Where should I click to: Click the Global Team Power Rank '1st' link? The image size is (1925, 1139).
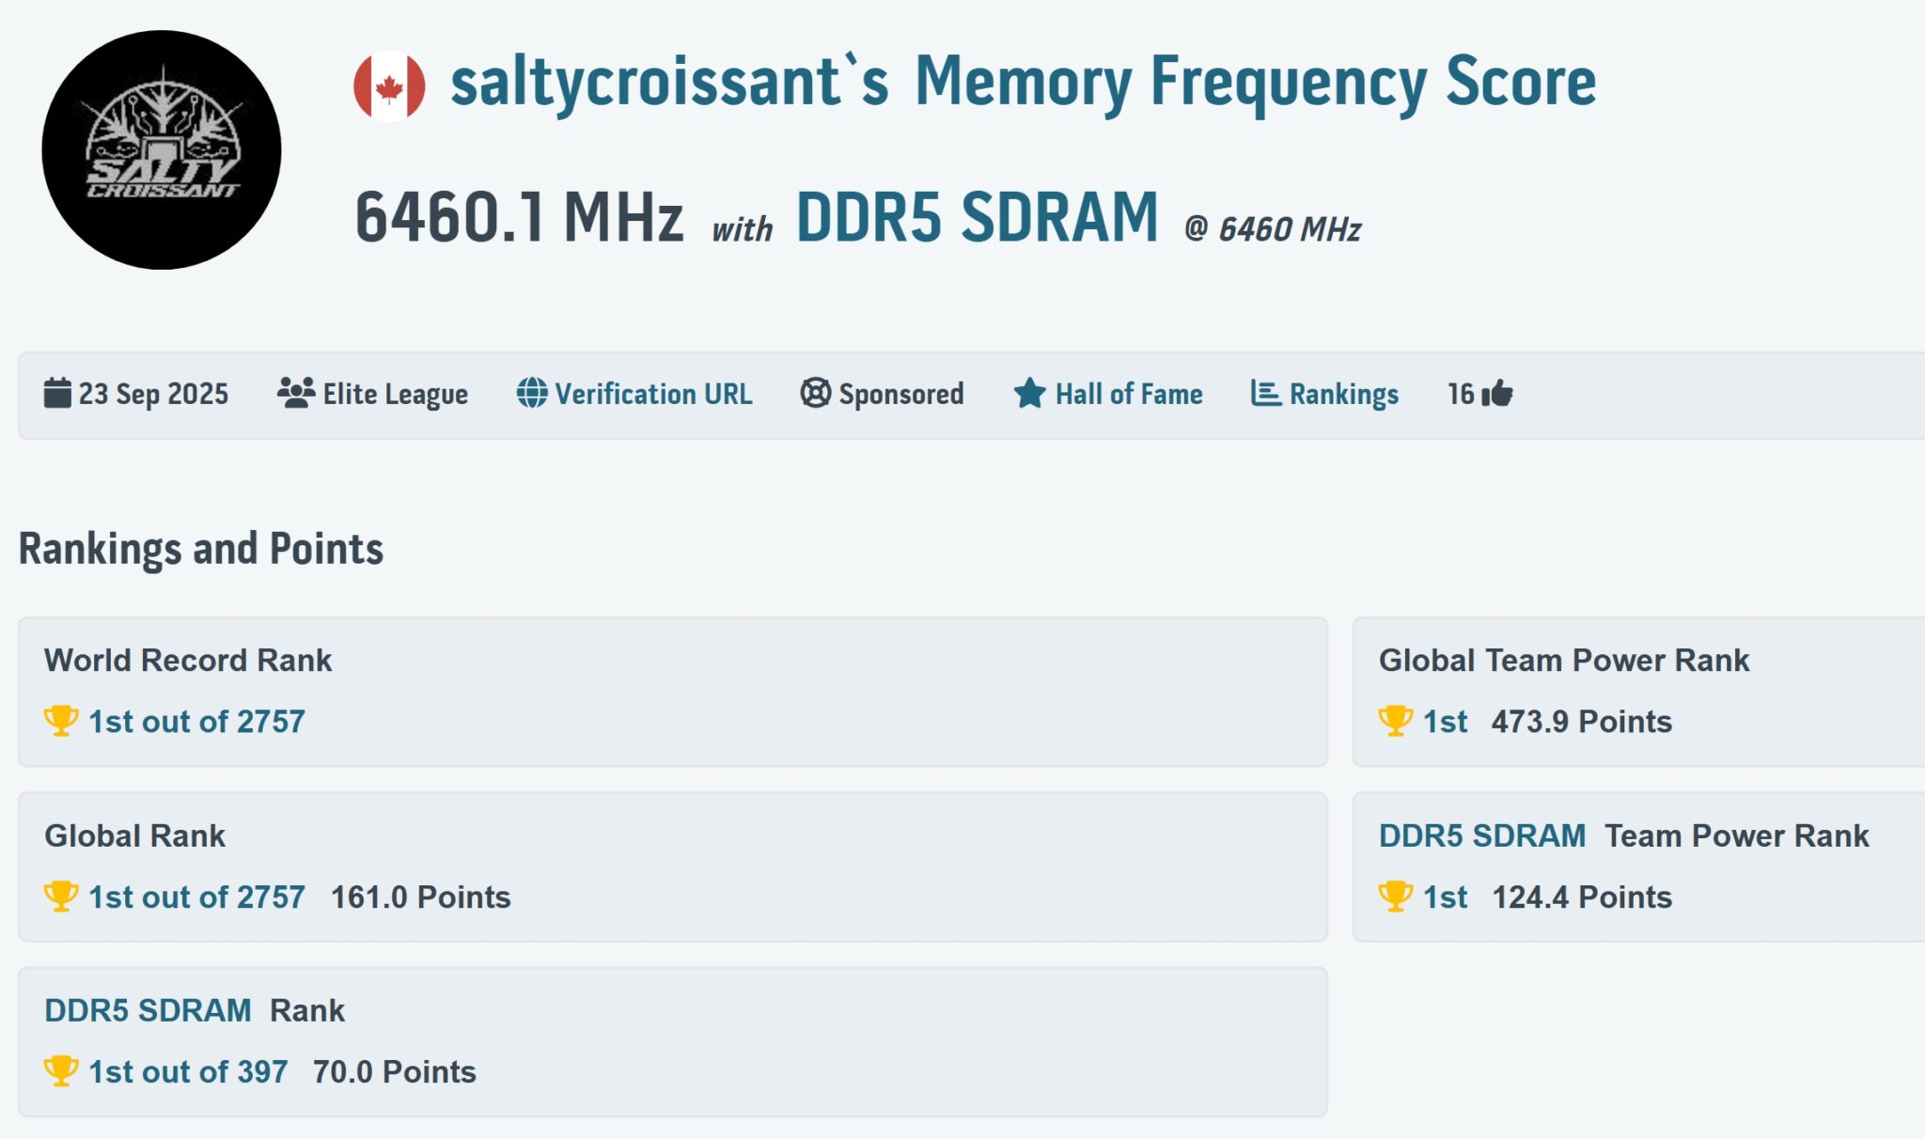[x=1445, y=722]
